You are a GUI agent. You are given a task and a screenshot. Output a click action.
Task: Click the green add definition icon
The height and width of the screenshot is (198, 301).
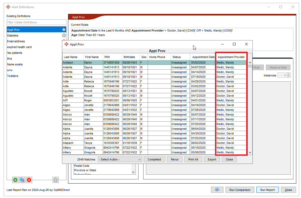[x=15, y=180]
